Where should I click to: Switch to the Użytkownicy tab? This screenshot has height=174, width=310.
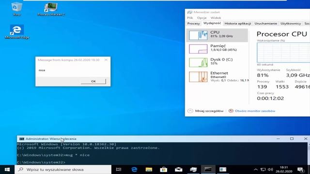coord(291,24)
